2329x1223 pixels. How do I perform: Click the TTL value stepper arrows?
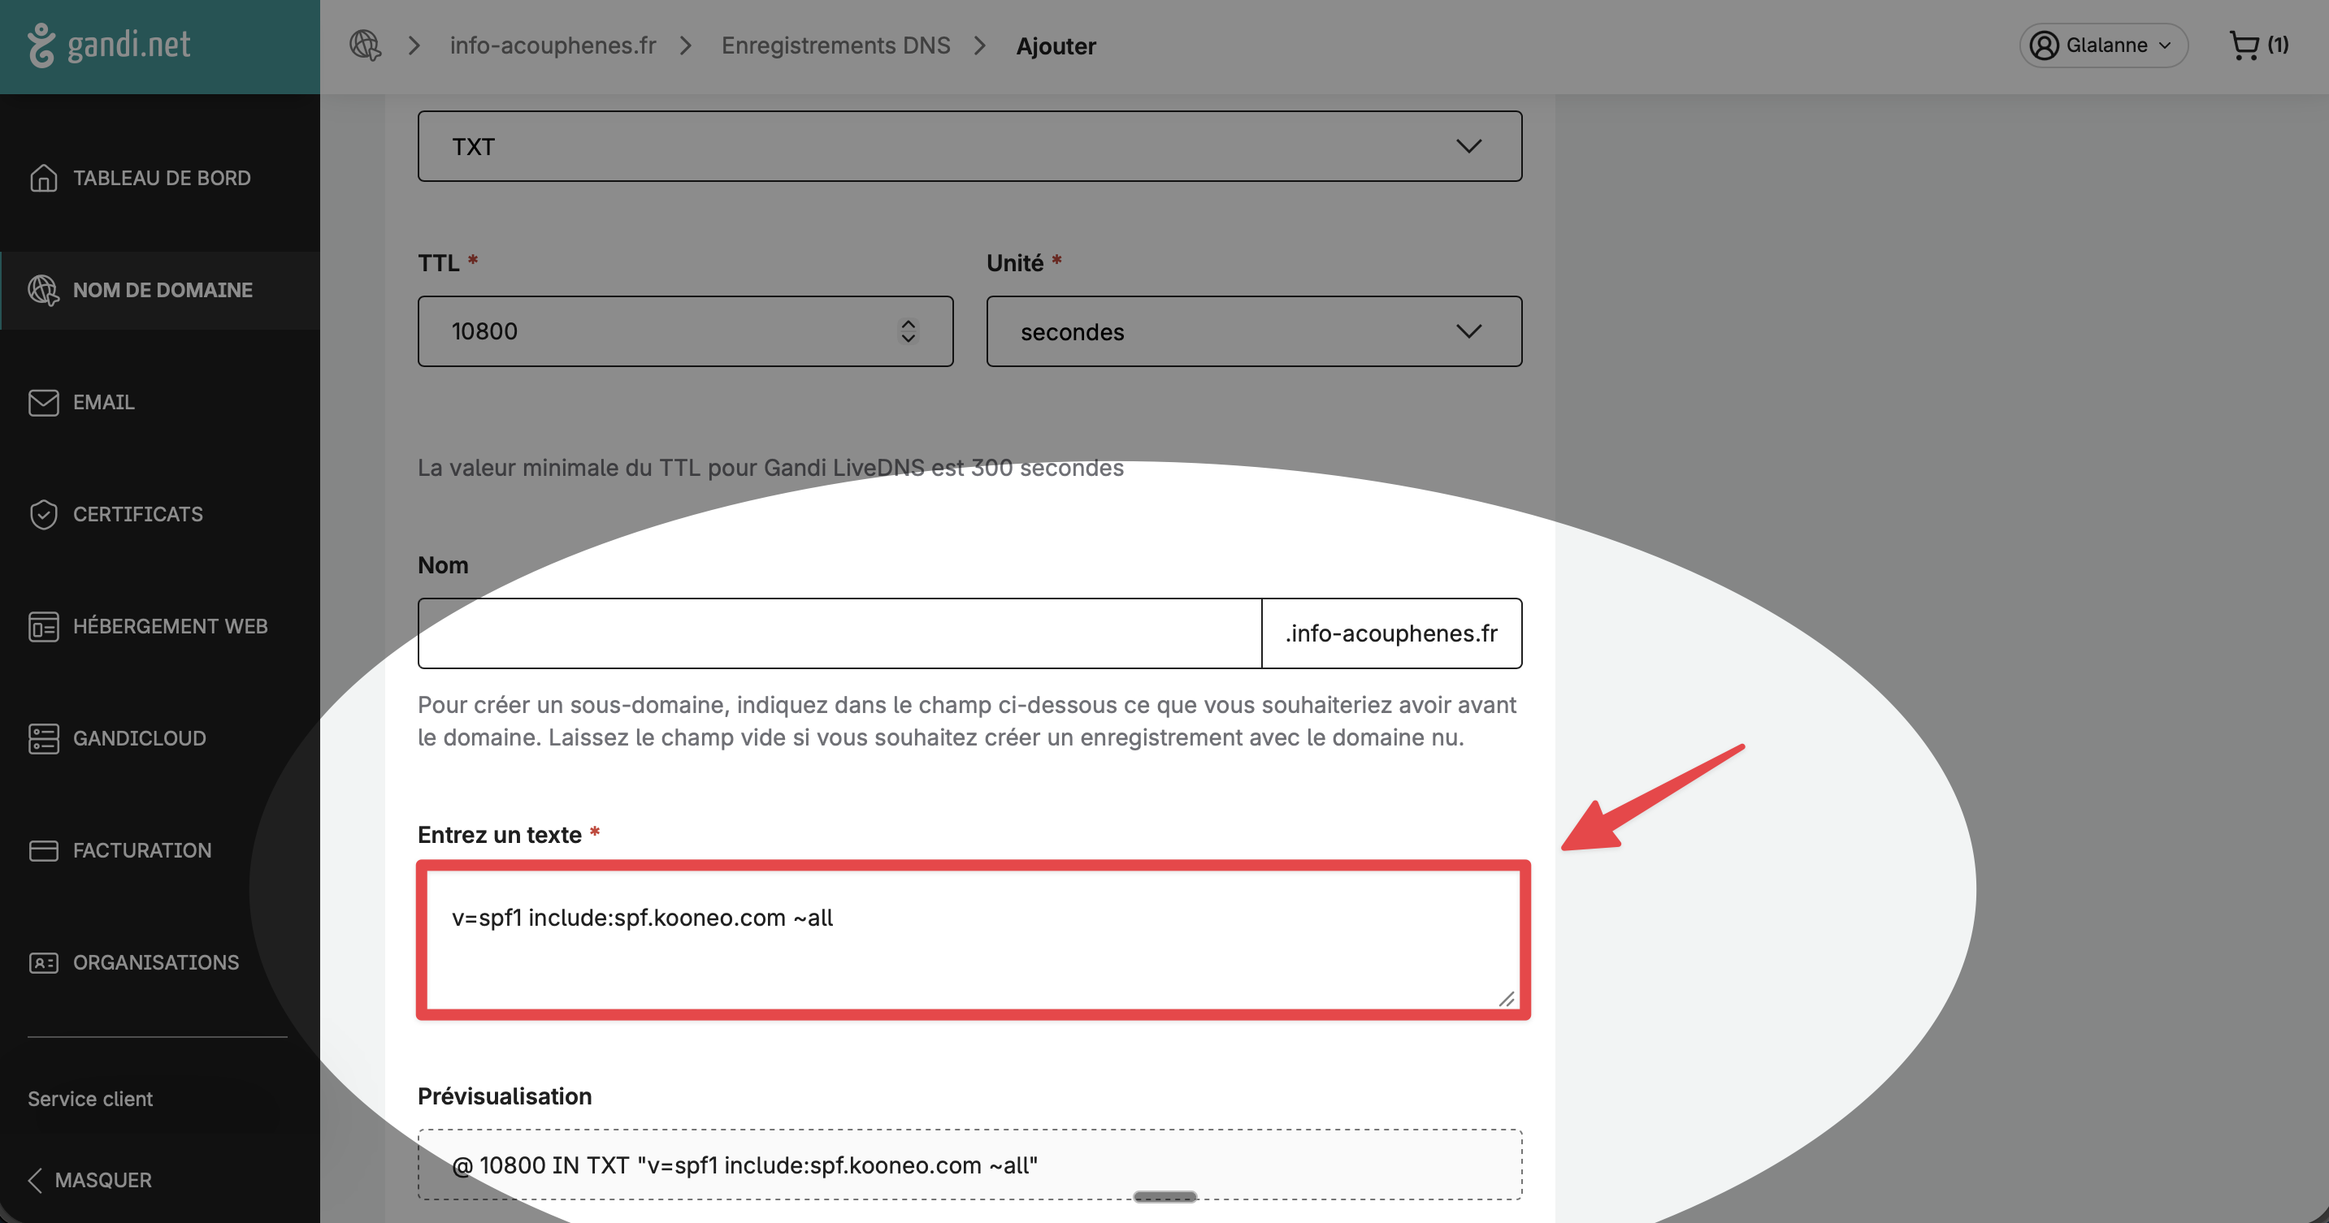click(x=908, y=331)
